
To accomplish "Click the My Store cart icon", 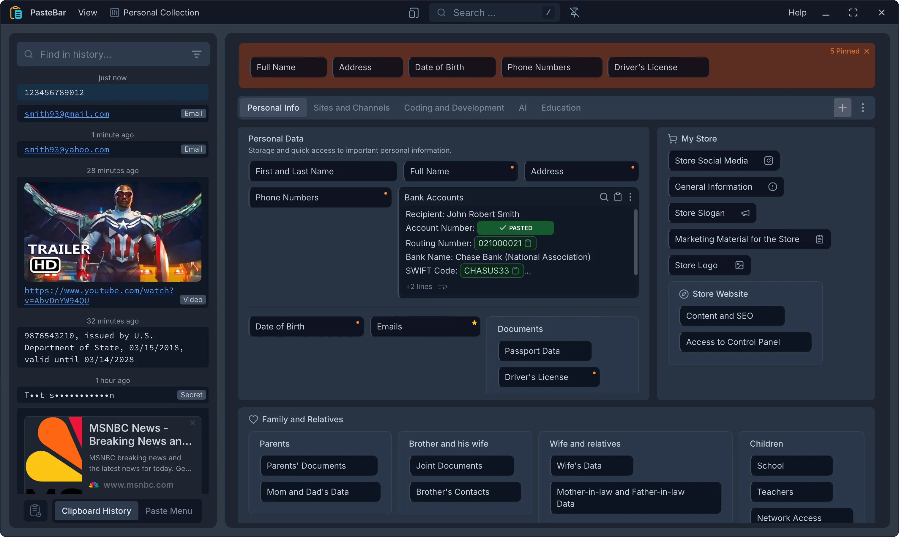I will pos(672,139).
